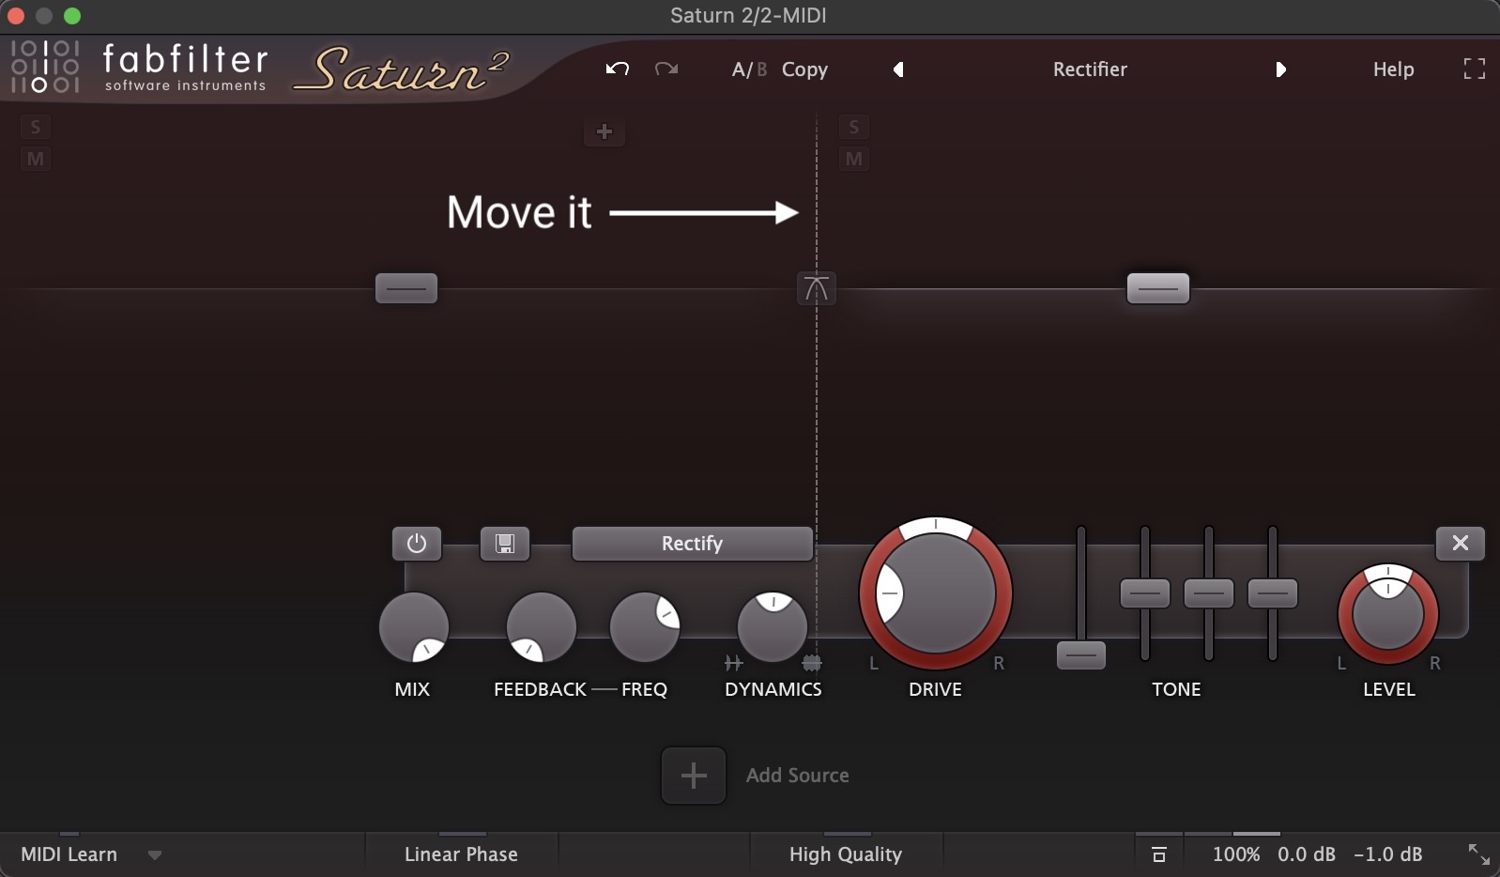Image resolution: width=1500 pixels, height=877 pixels.
Task: Save band preset with floppy icon
Action: click(x=505, y=544)
